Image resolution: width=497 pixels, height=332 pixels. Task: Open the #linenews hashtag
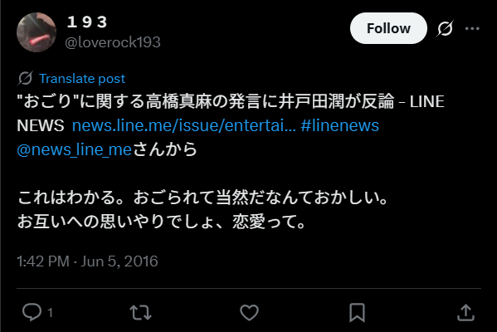click(340, 125)
